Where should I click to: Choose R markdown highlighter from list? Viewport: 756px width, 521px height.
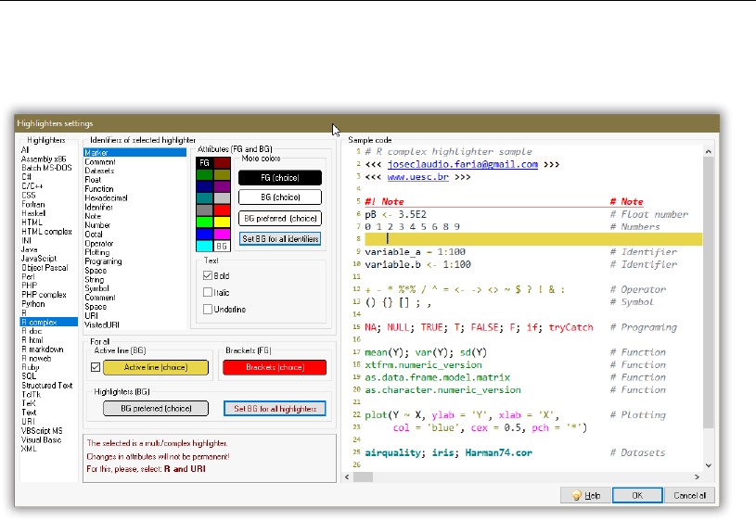pyautogui.click(x=43, y=349)
